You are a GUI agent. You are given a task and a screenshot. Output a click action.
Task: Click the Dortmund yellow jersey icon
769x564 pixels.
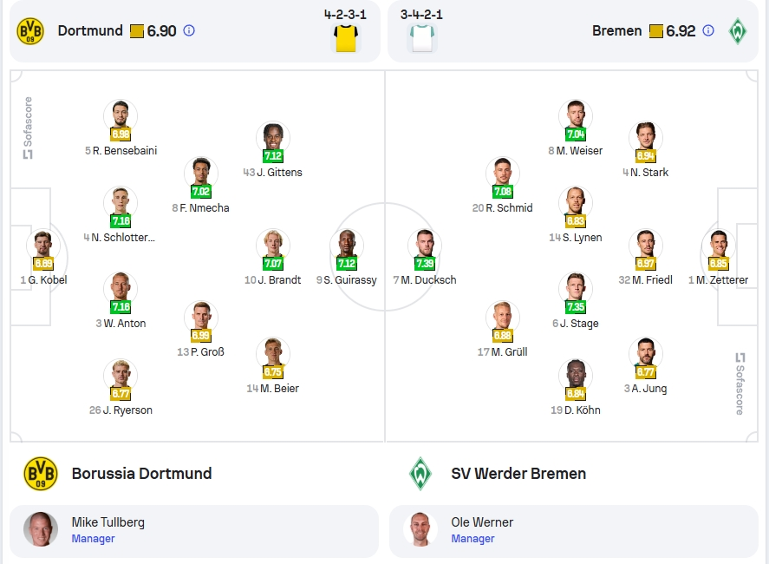coord(346,38)
